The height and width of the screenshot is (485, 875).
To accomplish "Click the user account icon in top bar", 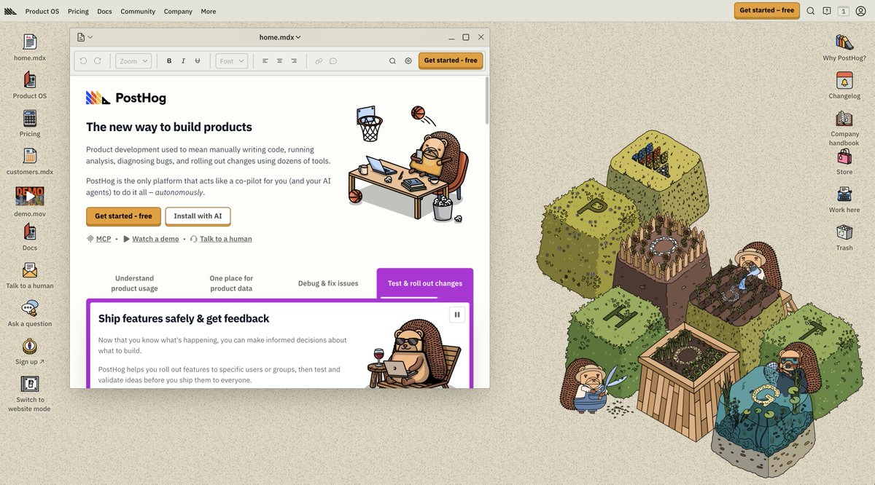I will point(860,11).
